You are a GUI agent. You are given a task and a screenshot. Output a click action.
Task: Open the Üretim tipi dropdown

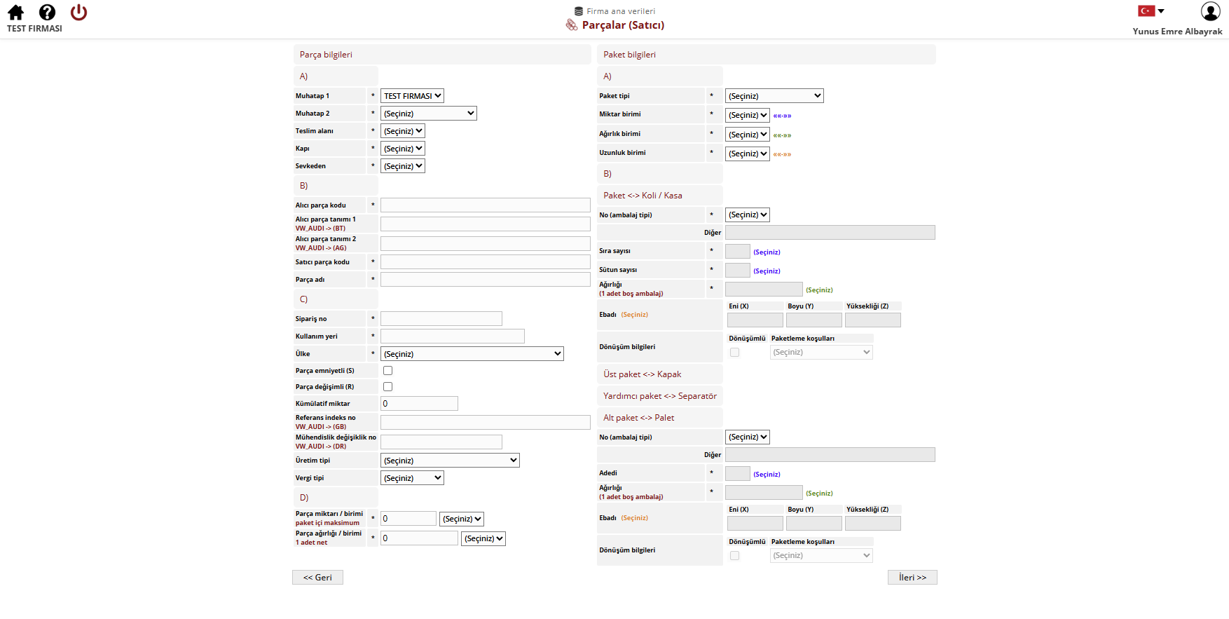451,461
